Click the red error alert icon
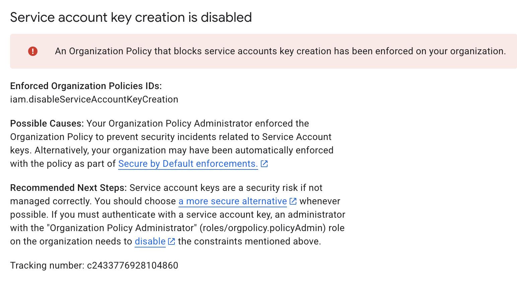The width and height of the screenshot is (517, 290). pos(33,51)
